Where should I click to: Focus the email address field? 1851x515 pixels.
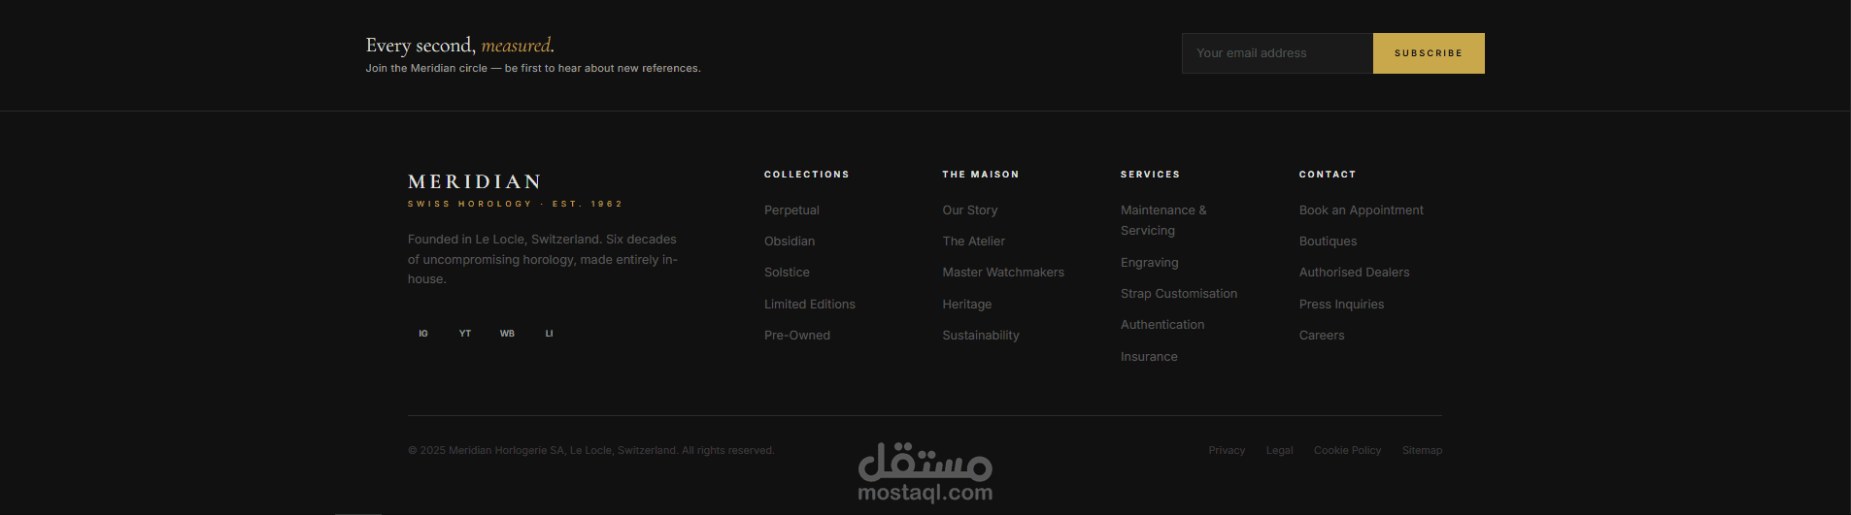[x=1277, y=53]
